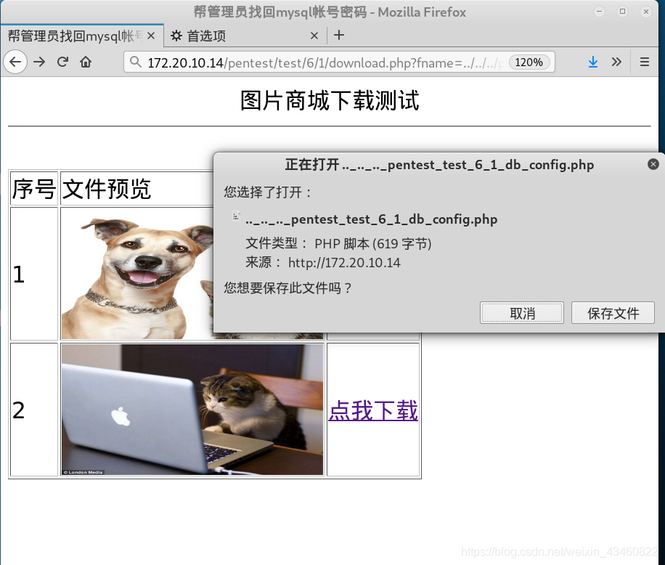Minimize the Firefox window
This screenshot has height=565, width=665.
coord(599,12)
